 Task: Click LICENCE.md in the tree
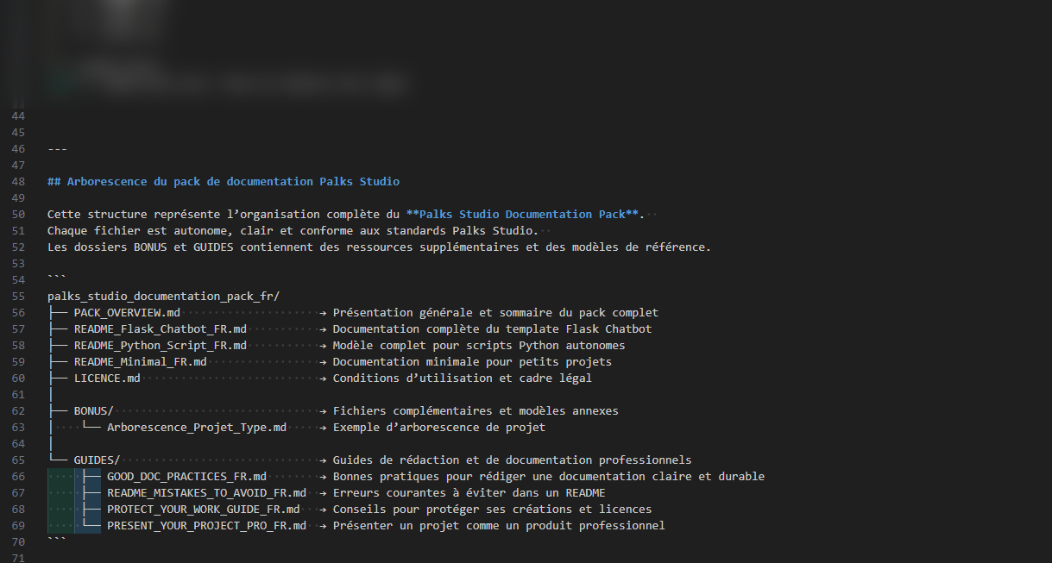(x=107, y=378)
